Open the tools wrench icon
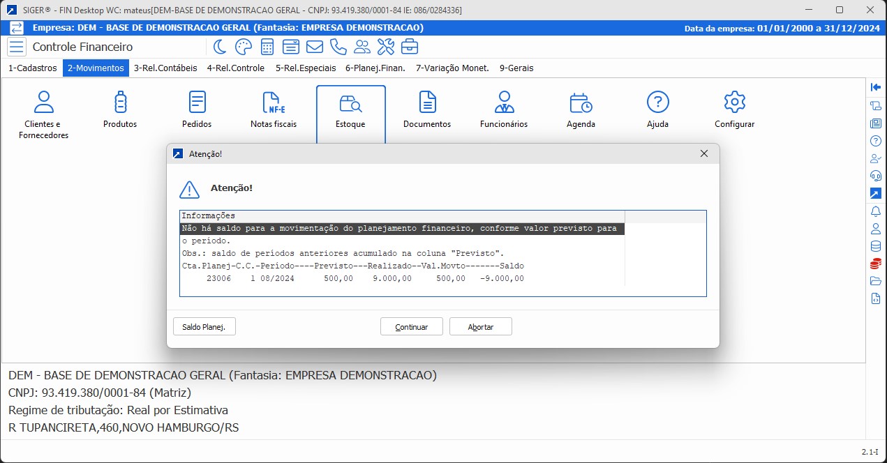The width and height of the screenshot is (887, 463). tap(386, 47)
